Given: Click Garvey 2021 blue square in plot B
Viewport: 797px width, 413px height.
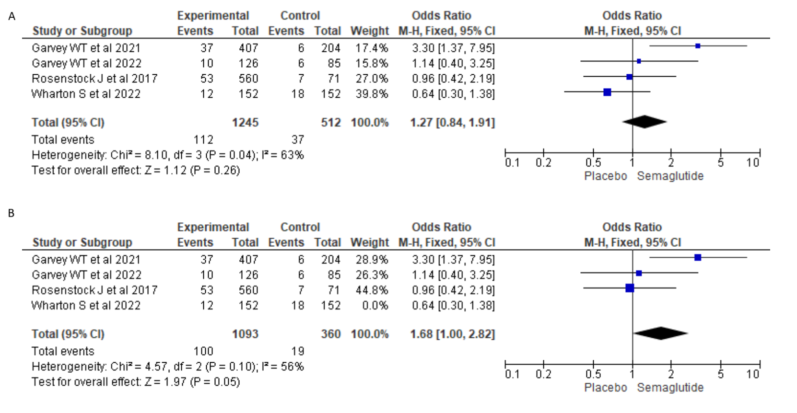Looking at the screenshot, I should (698, 258).
